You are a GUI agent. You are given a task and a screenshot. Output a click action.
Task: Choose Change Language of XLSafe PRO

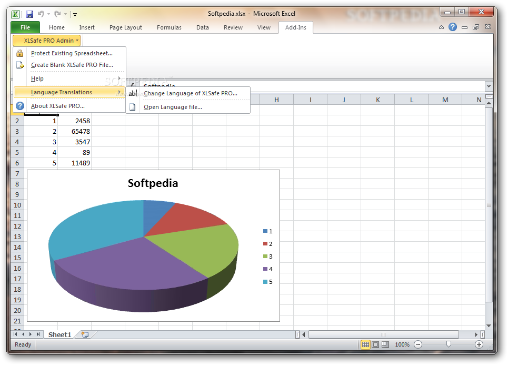[188, 93]
